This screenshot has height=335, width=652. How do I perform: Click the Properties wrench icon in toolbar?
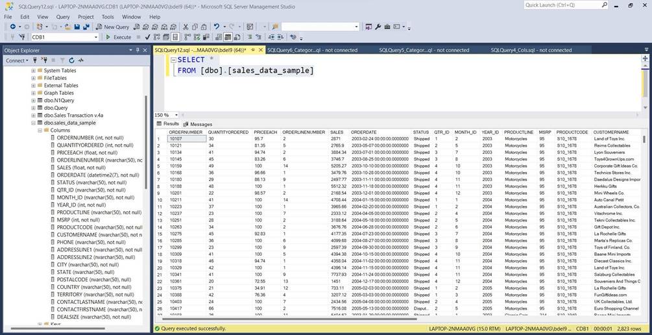(x=378, y=27)
